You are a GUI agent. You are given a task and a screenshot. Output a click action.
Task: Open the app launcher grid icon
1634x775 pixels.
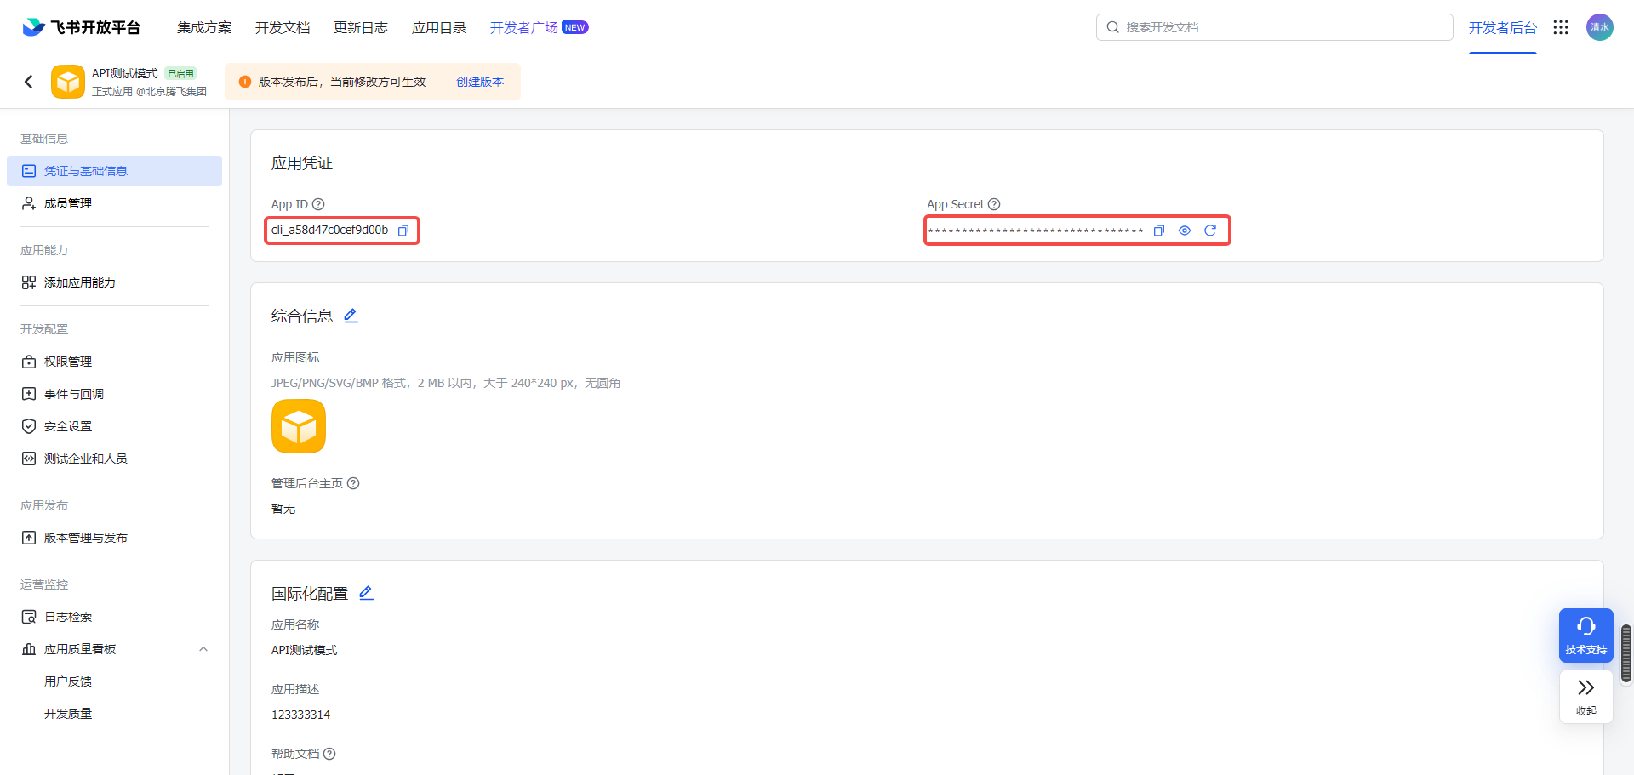click(x=1560, y=27)
